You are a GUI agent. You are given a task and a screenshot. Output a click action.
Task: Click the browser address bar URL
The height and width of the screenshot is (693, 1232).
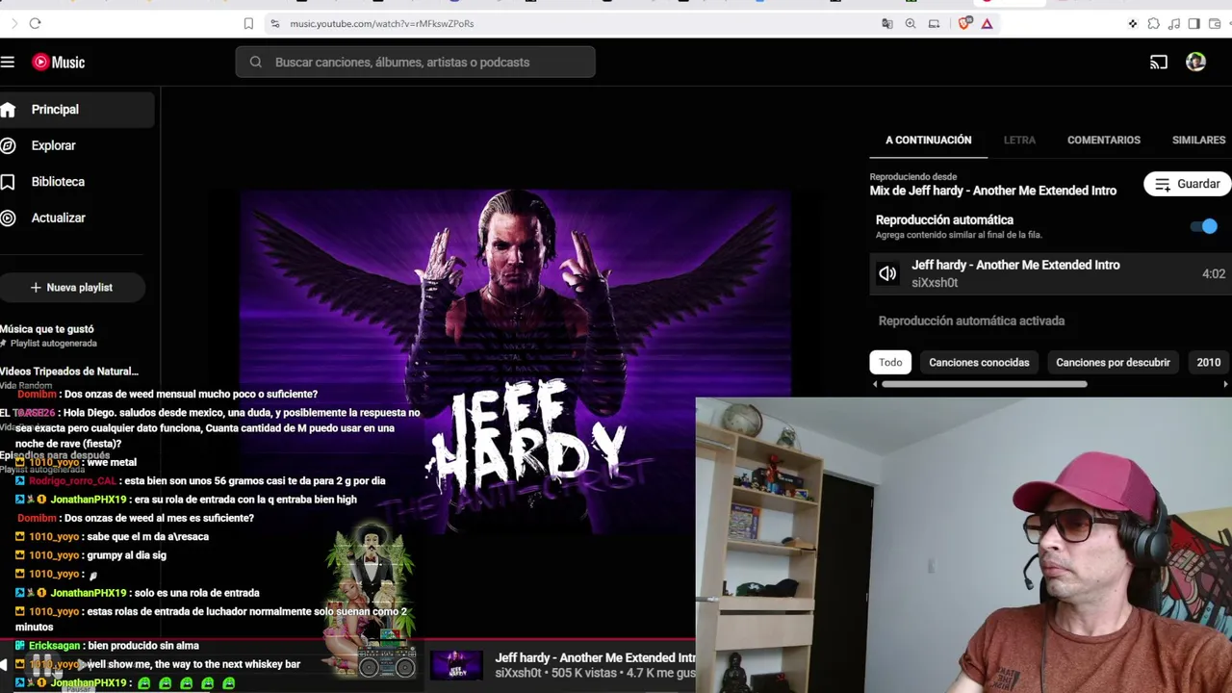point(382,23)
